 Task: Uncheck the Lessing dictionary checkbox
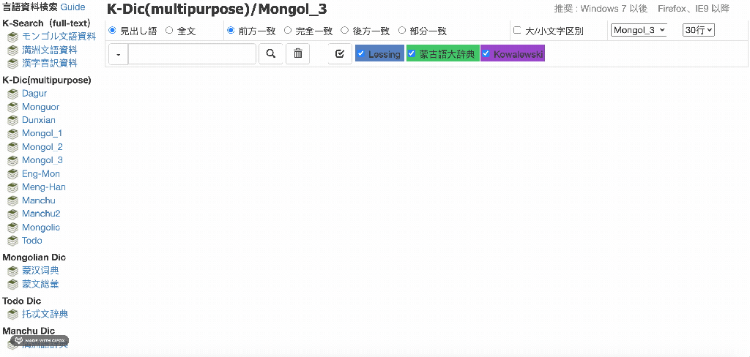(360, 54)
